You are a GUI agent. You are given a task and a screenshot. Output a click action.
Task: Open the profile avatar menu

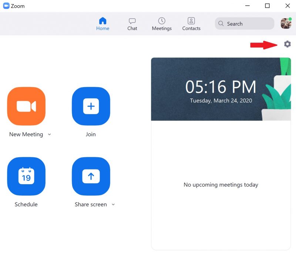(286, 23)
